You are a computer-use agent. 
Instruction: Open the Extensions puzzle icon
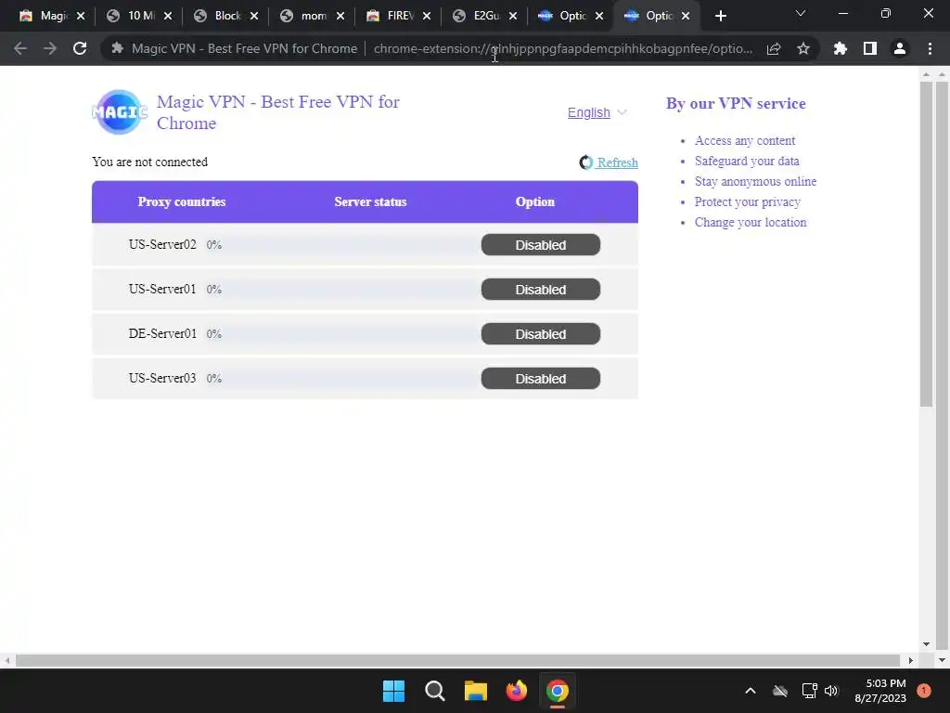[x=841, y=48]
